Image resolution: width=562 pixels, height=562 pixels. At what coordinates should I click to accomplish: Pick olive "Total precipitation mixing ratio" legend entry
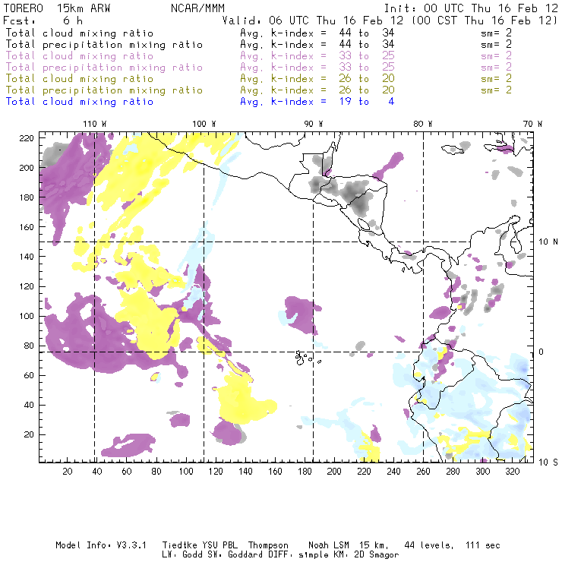coord(104,90)
